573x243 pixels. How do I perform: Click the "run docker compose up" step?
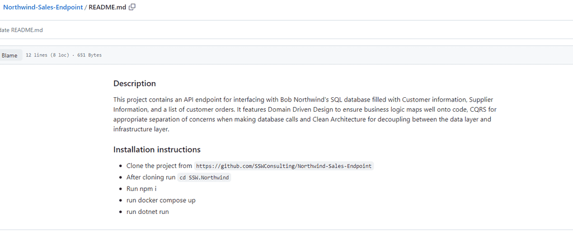[x=161, y=201]
